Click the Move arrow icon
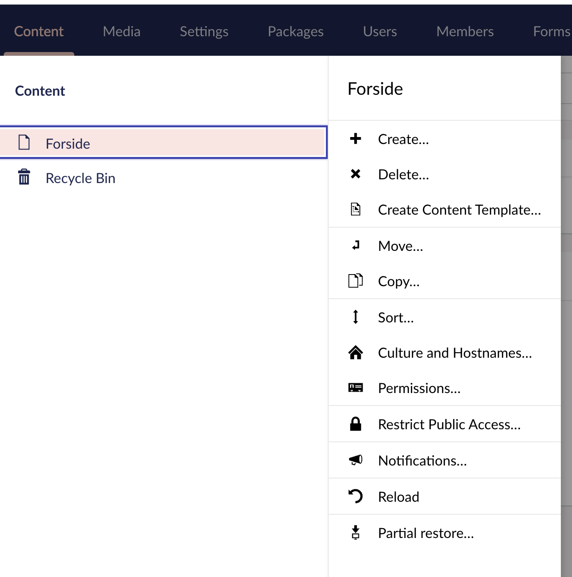Viewport: 572px width, 577px height. pos(356,245)
